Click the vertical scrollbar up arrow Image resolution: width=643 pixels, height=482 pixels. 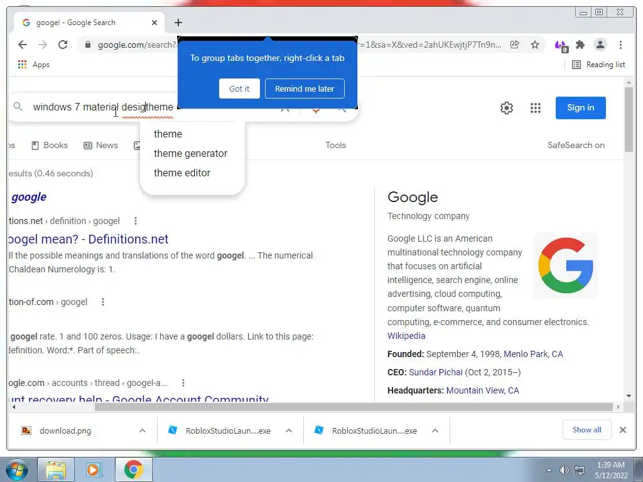[x=629, y=83]
